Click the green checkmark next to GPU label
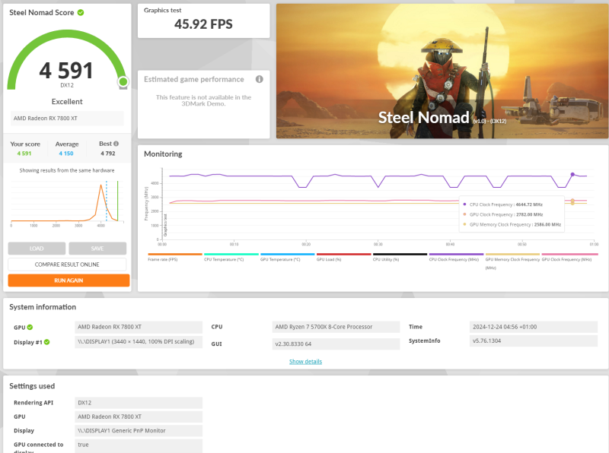 (30, 328)
